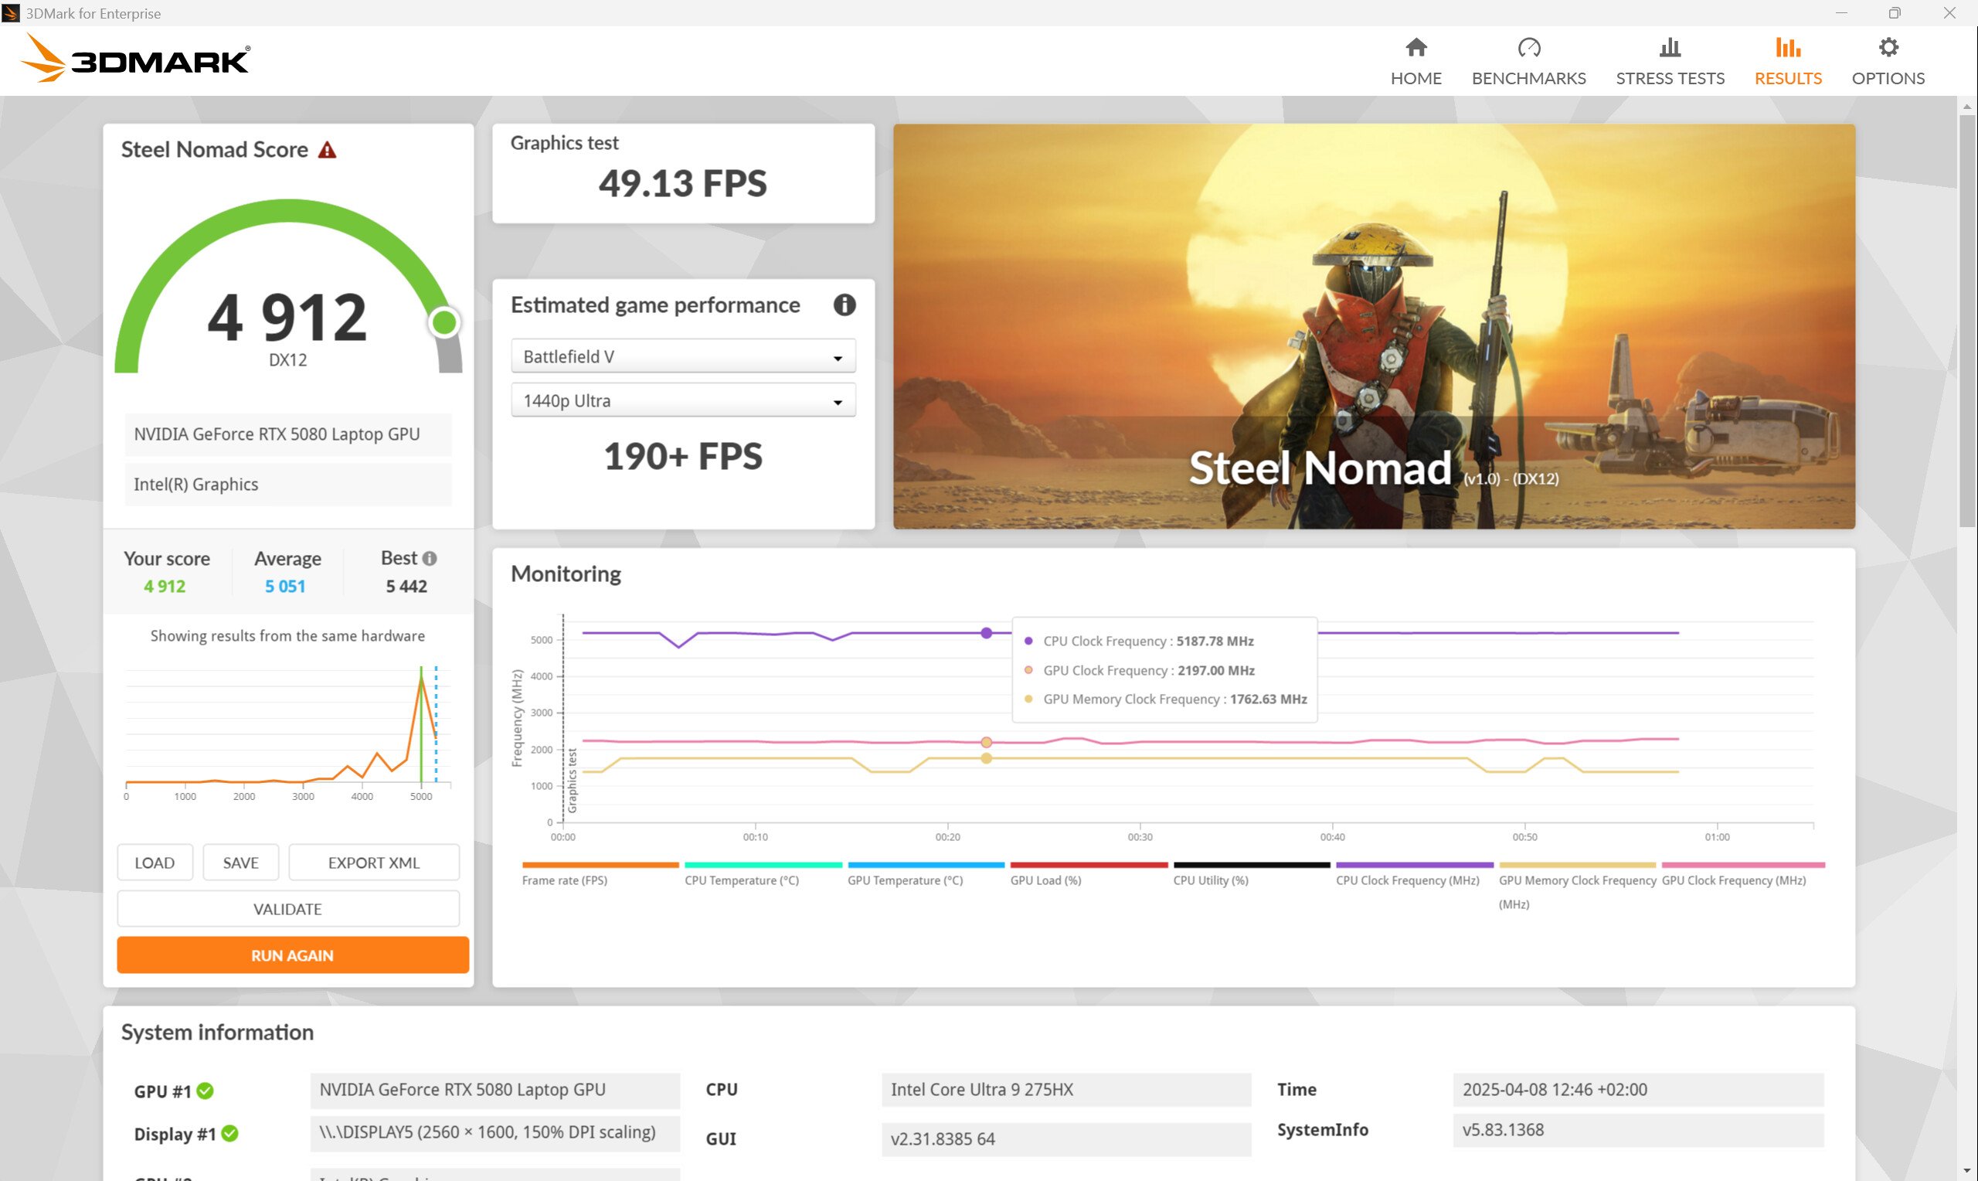Open the Benchmarks gauge icon
1978x1181 pixels.
(x=1528, y=48)
